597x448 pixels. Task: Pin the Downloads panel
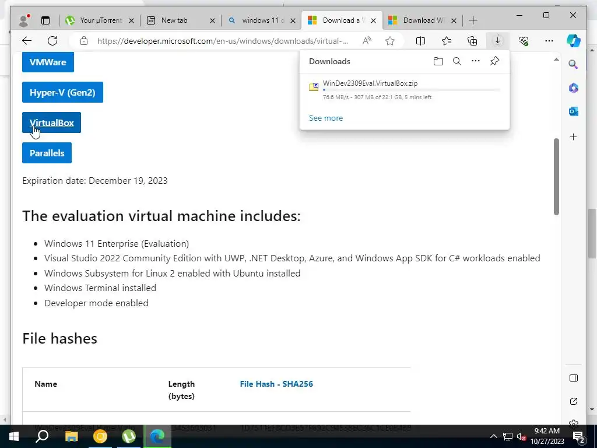coord(494,61)
